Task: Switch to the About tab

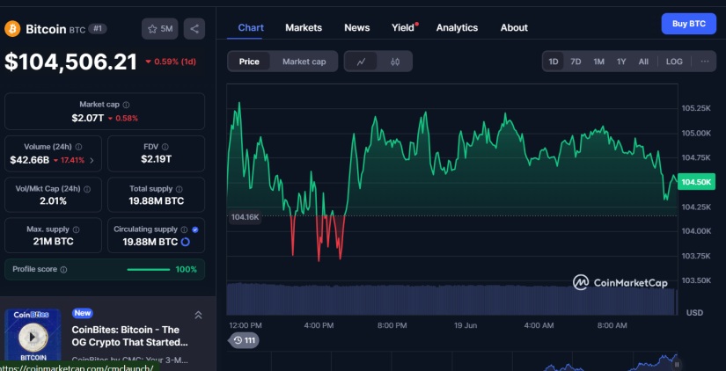Action: click(514, 28)
